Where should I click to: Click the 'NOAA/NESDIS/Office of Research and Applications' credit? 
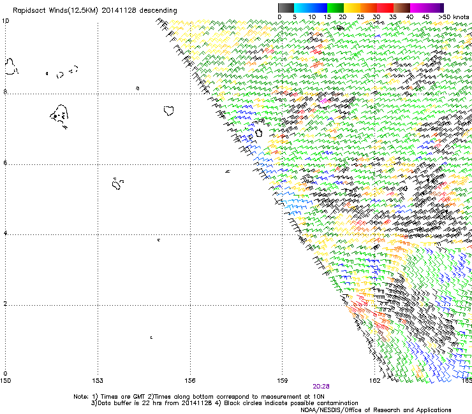[376, 410]
